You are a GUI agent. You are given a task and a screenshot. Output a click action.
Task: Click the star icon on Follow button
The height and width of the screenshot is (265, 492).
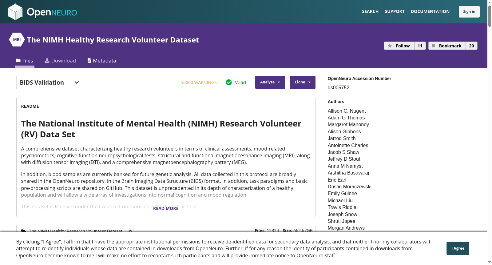[x=390, y=46]
